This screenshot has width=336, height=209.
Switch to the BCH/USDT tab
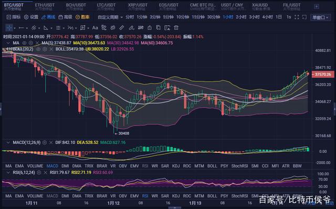(x=76, y=6)
